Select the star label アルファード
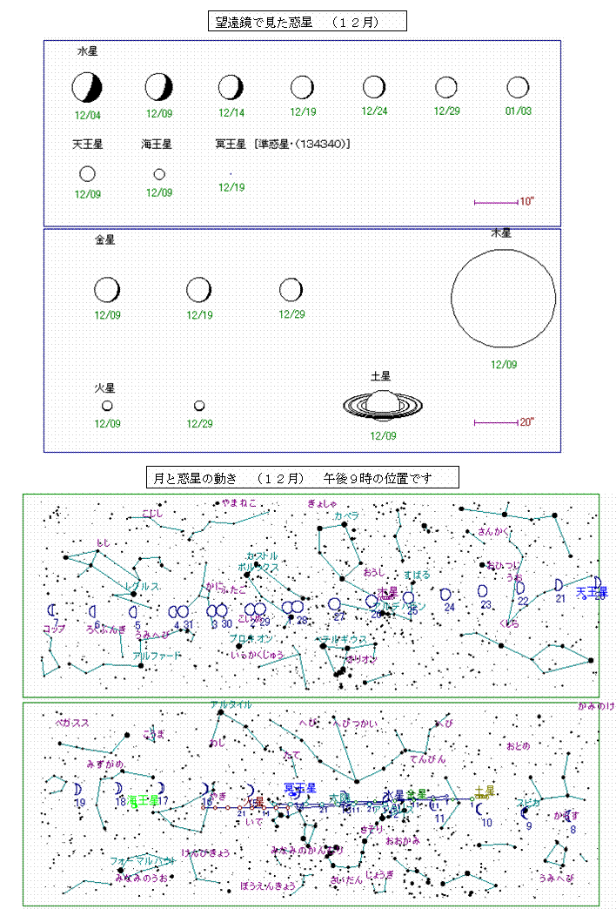 pos(157,656)
